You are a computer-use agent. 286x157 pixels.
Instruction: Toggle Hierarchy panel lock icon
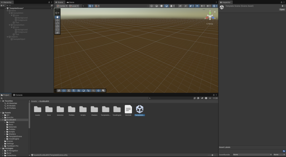tap(49, 2)
